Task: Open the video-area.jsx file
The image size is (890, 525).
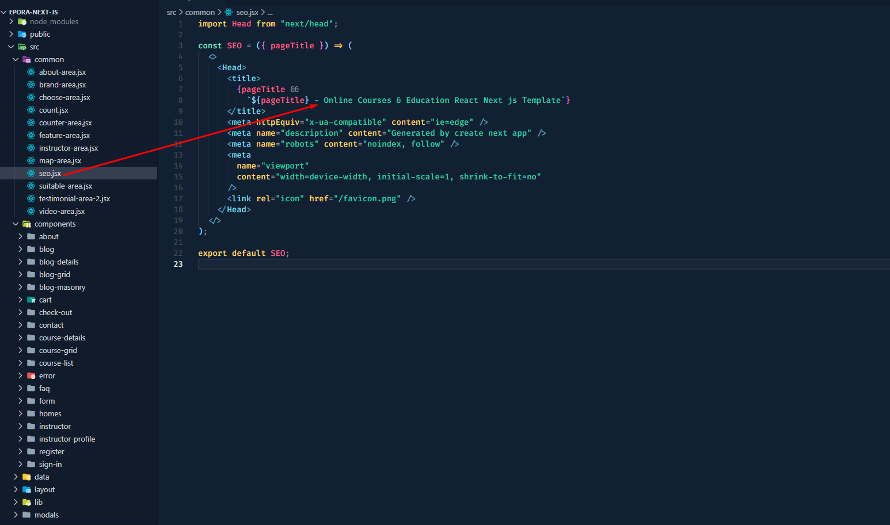Action: [62, 211]
